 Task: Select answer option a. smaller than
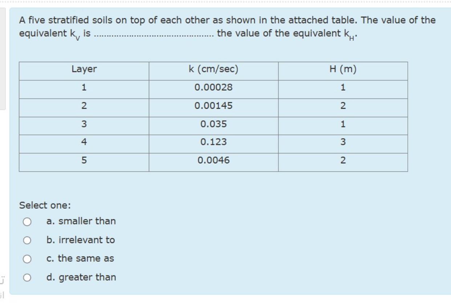click(x=28, y=221)
